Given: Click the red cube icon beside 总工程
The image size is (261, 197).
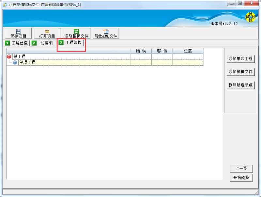Looking at the screenshot, I should pos(9,57).
